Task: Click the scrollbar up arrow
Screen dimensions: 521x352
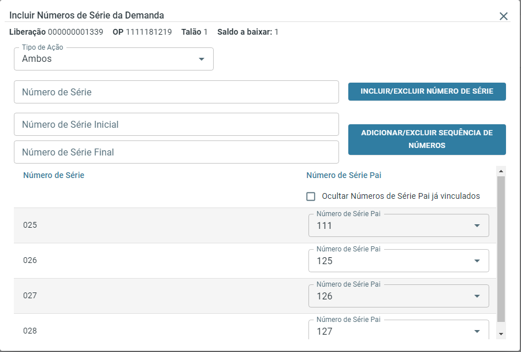Action: tap(501, 171)
